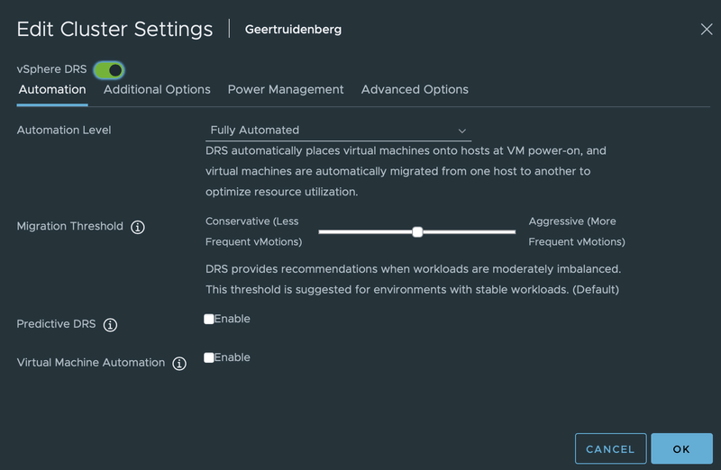Click the Virtual Machine Automation info icon

tap(179, 364)
